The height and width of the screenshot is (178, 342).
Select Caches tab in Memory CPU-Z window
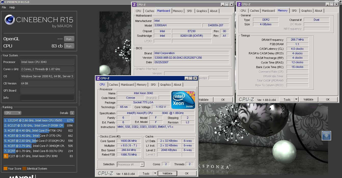(254, 11)
